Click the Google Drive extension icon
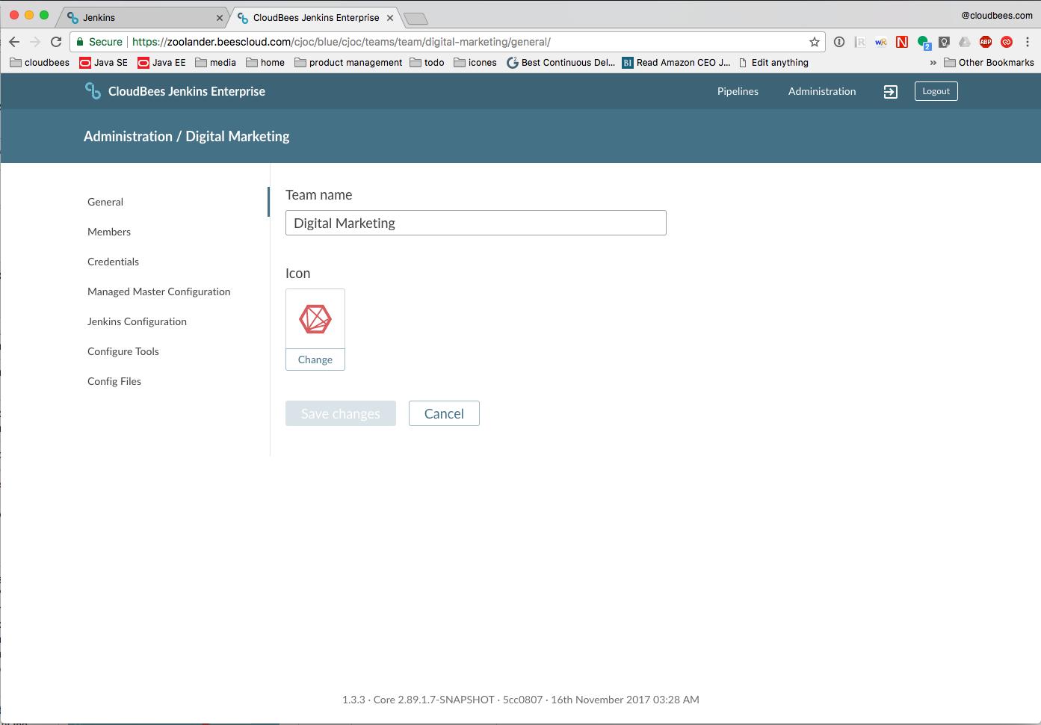This screenshot has width=1041, height=725. (965, 42)
